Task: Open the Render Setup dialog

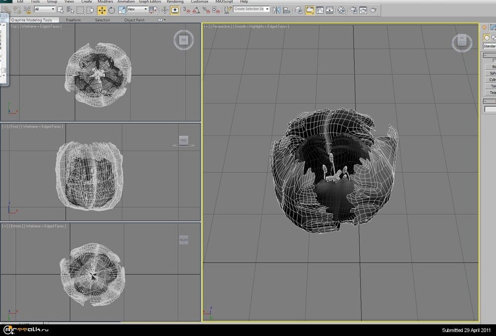Action: [353, 10]
